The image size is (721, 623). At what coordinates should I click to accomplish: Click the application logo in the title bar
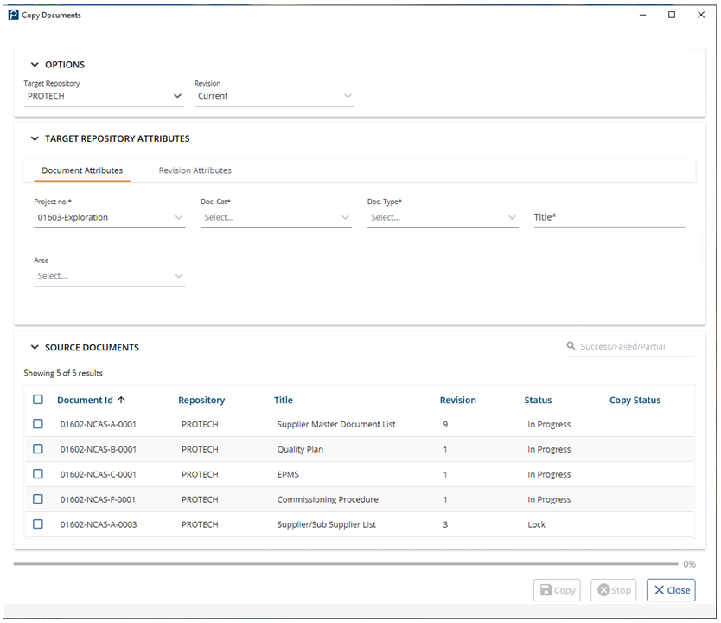pos(13,15)
